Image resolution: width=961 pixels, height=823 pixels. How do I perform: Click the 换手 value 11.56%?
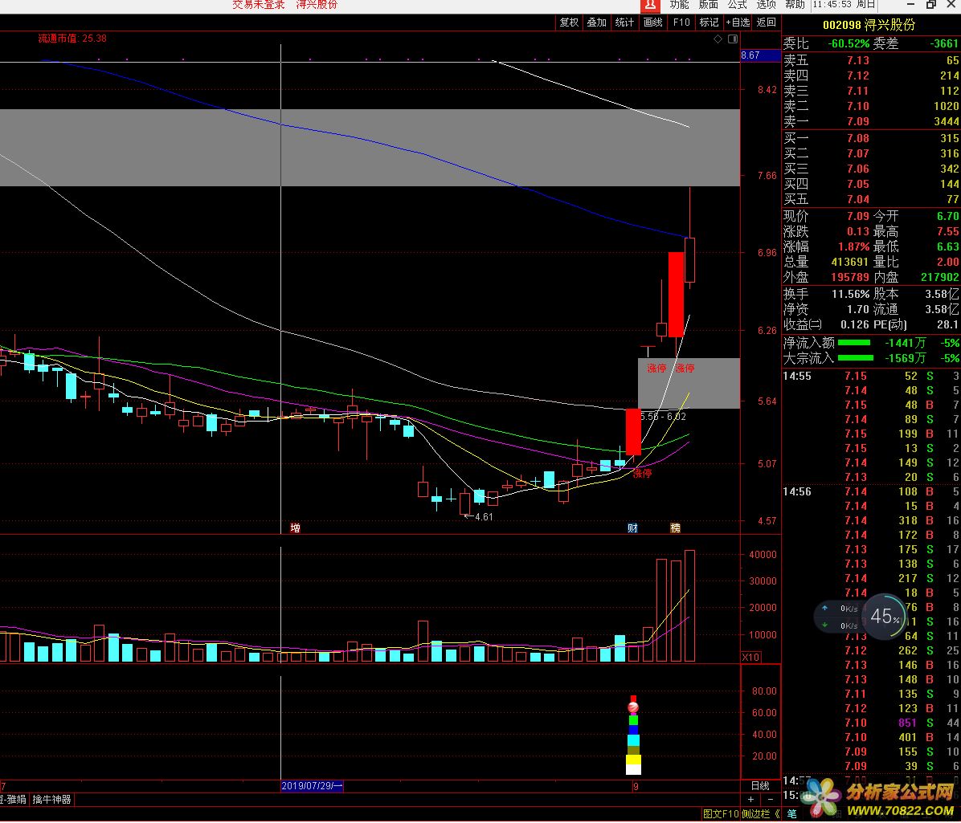851,294
